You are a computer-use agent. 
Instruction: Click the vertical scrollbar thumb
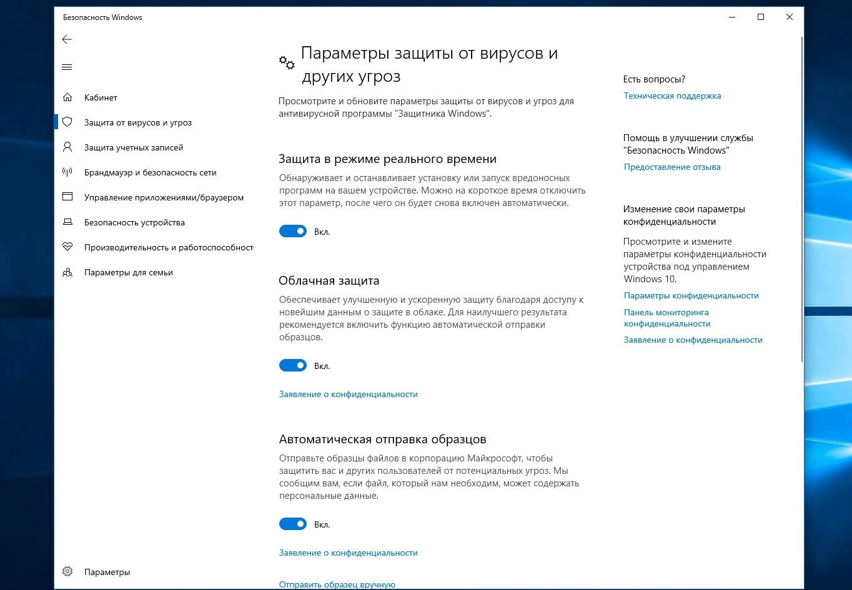802,199
